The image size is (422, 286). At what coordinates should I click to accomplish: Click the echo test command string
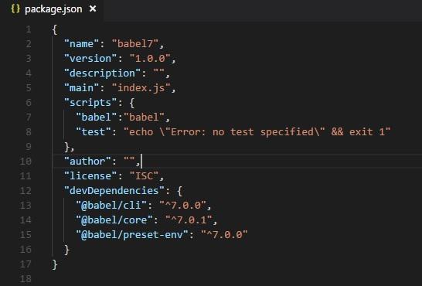(x=257, y=132)
